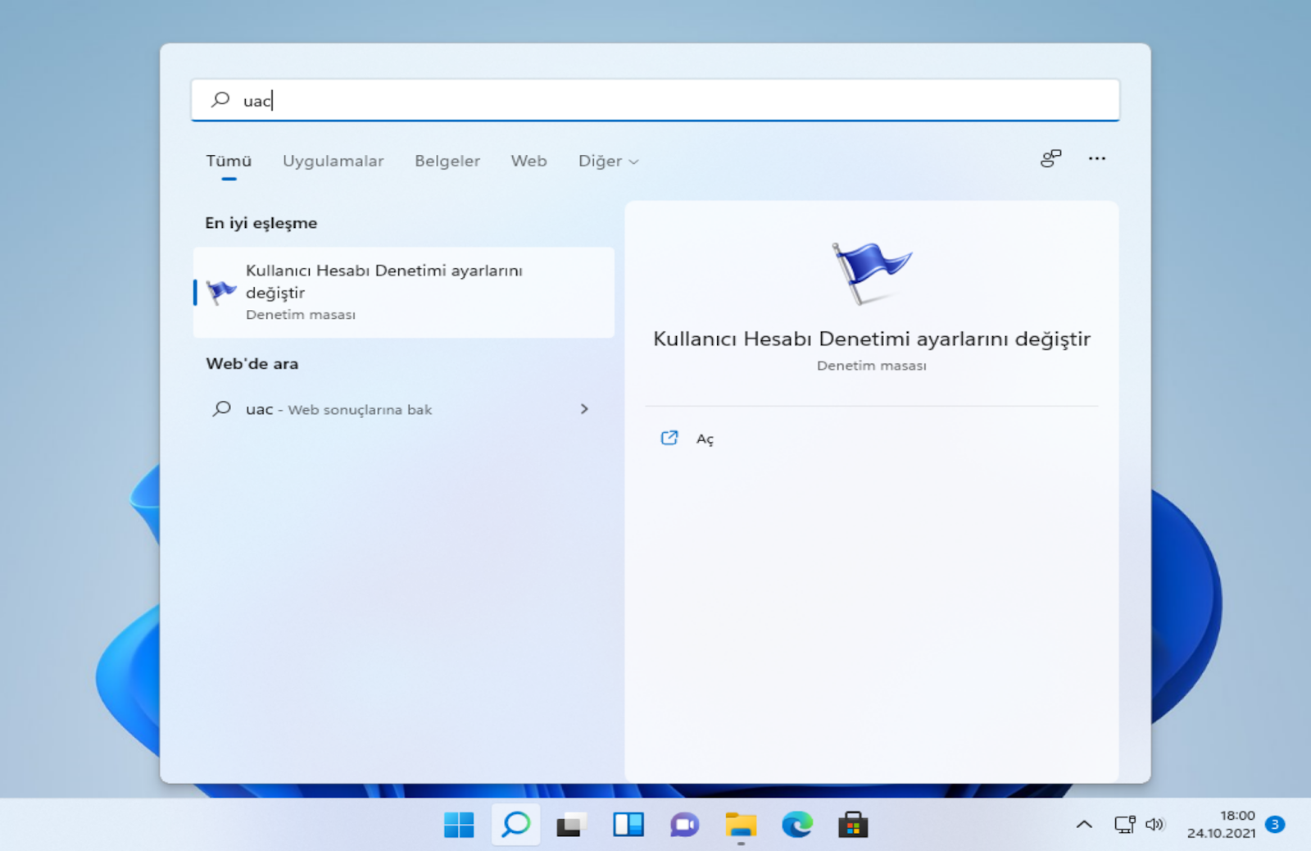
Task: Open the Widgets taskbar icon
Action: pos(628,825)
